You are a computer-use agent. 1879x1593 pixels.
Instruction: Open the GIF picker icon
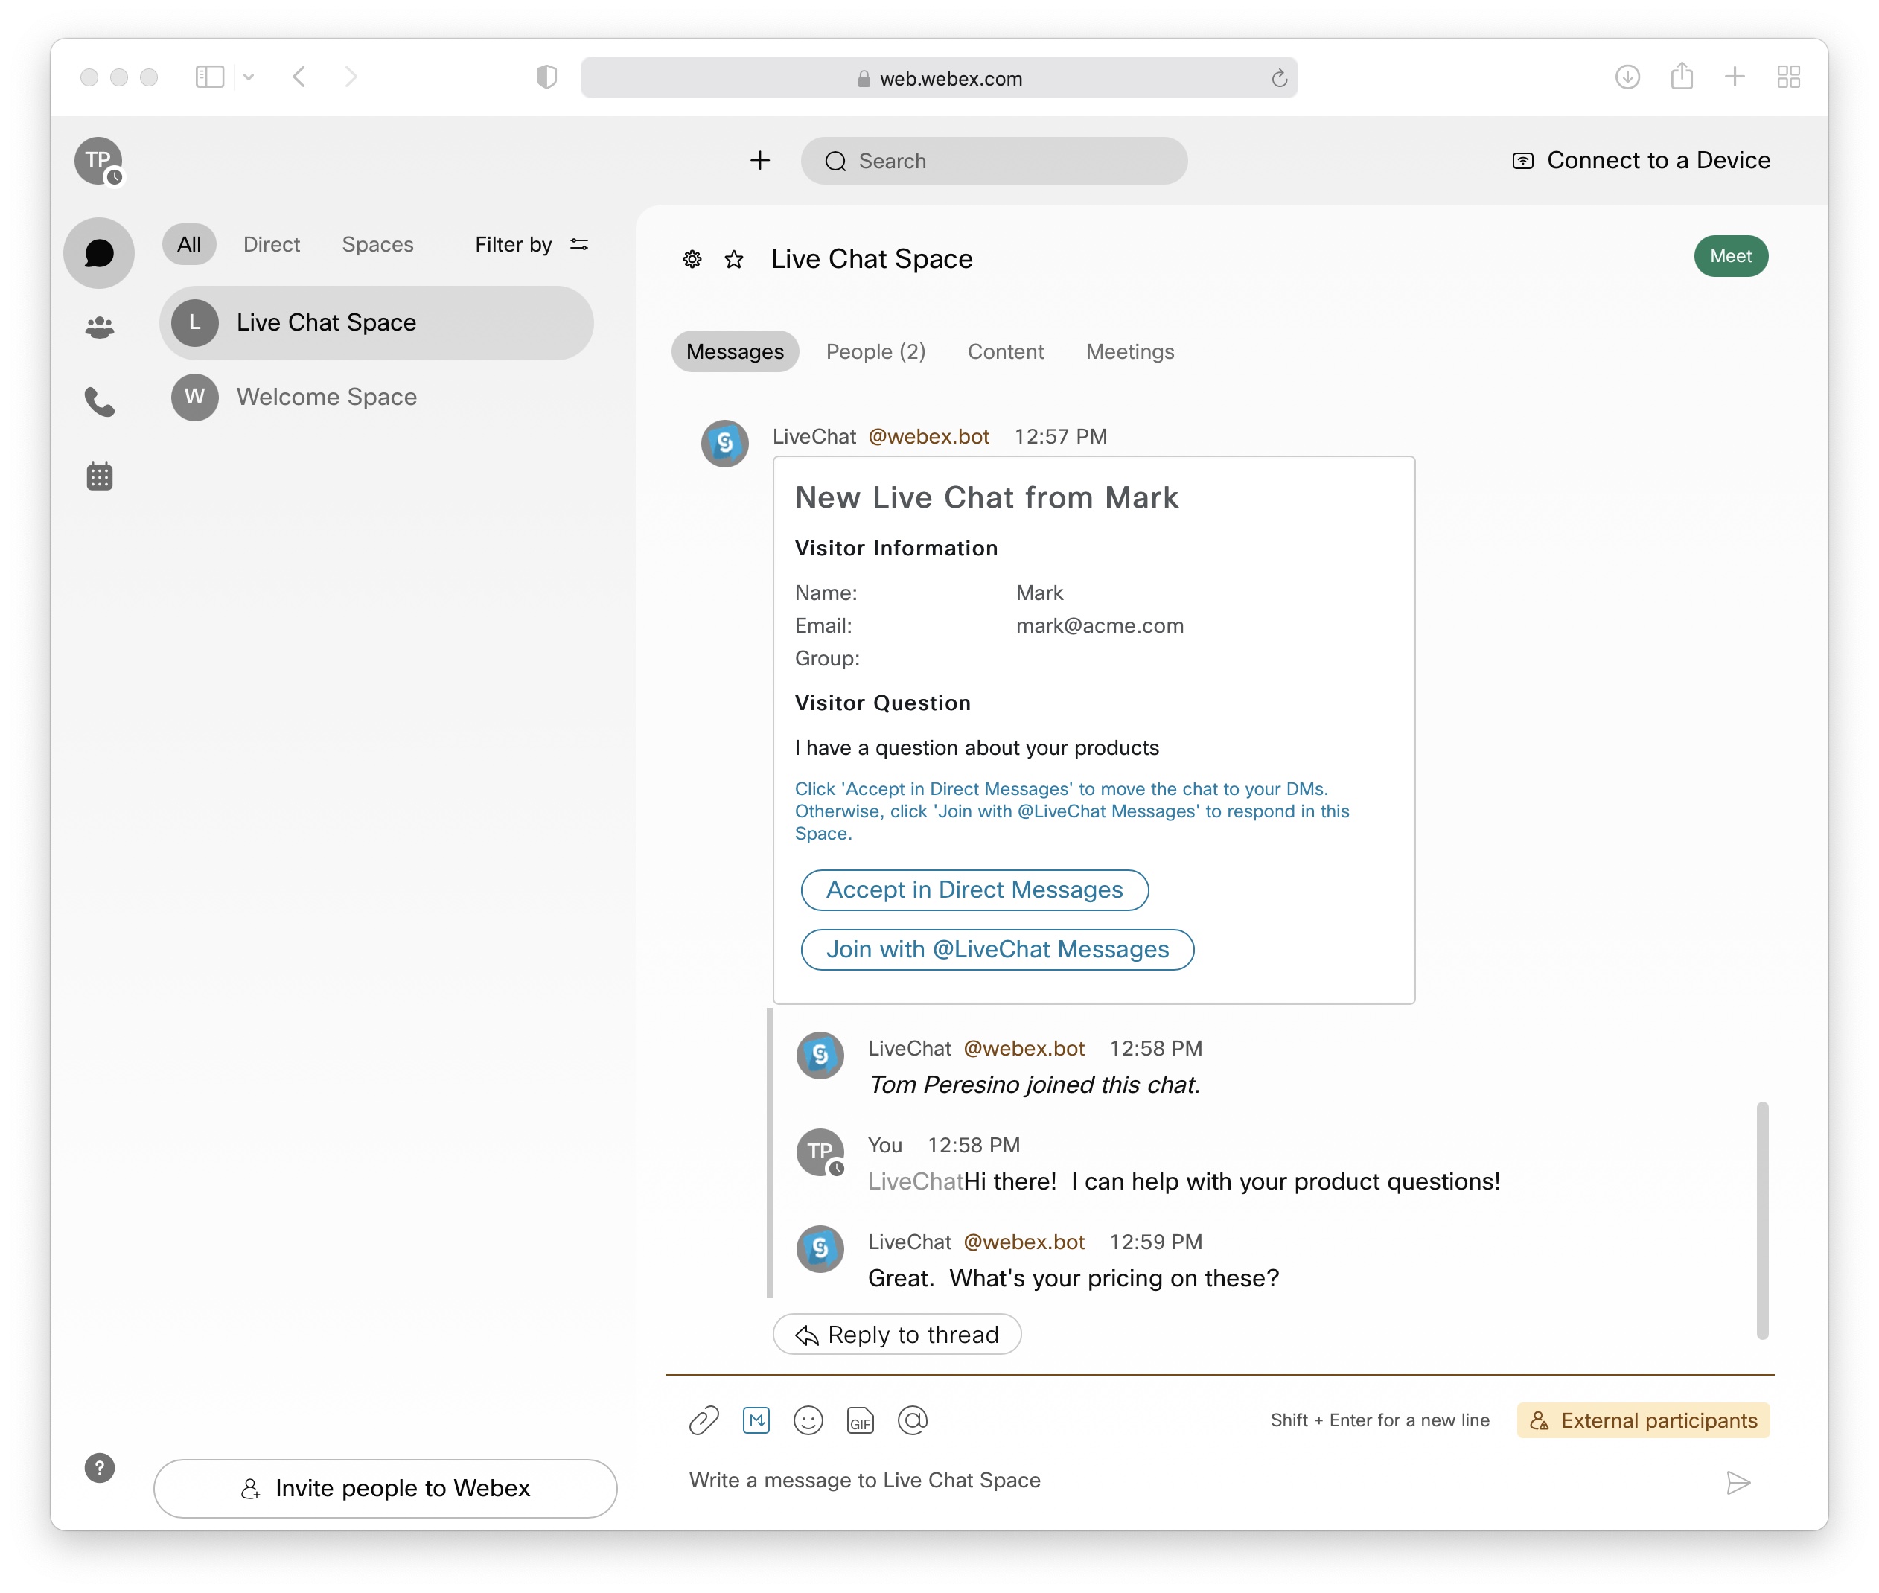[861, 1420]
